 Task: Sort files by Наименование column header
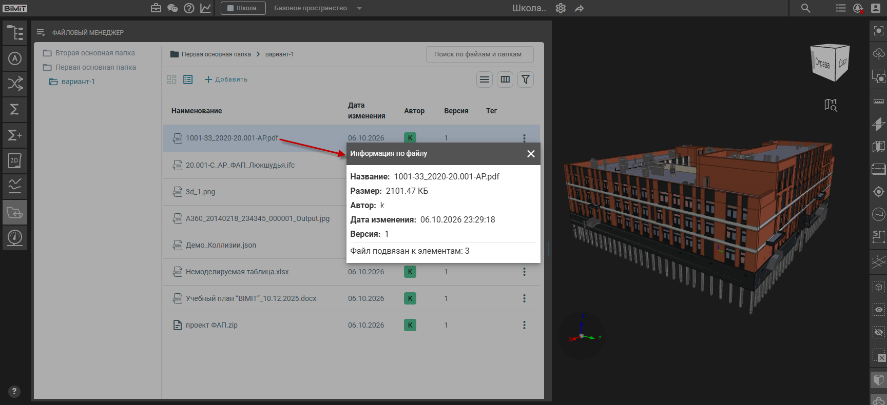pos(197,111)
